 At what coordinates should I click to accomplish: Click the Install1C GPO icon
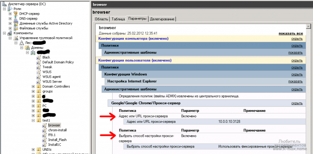pos(45,145)
